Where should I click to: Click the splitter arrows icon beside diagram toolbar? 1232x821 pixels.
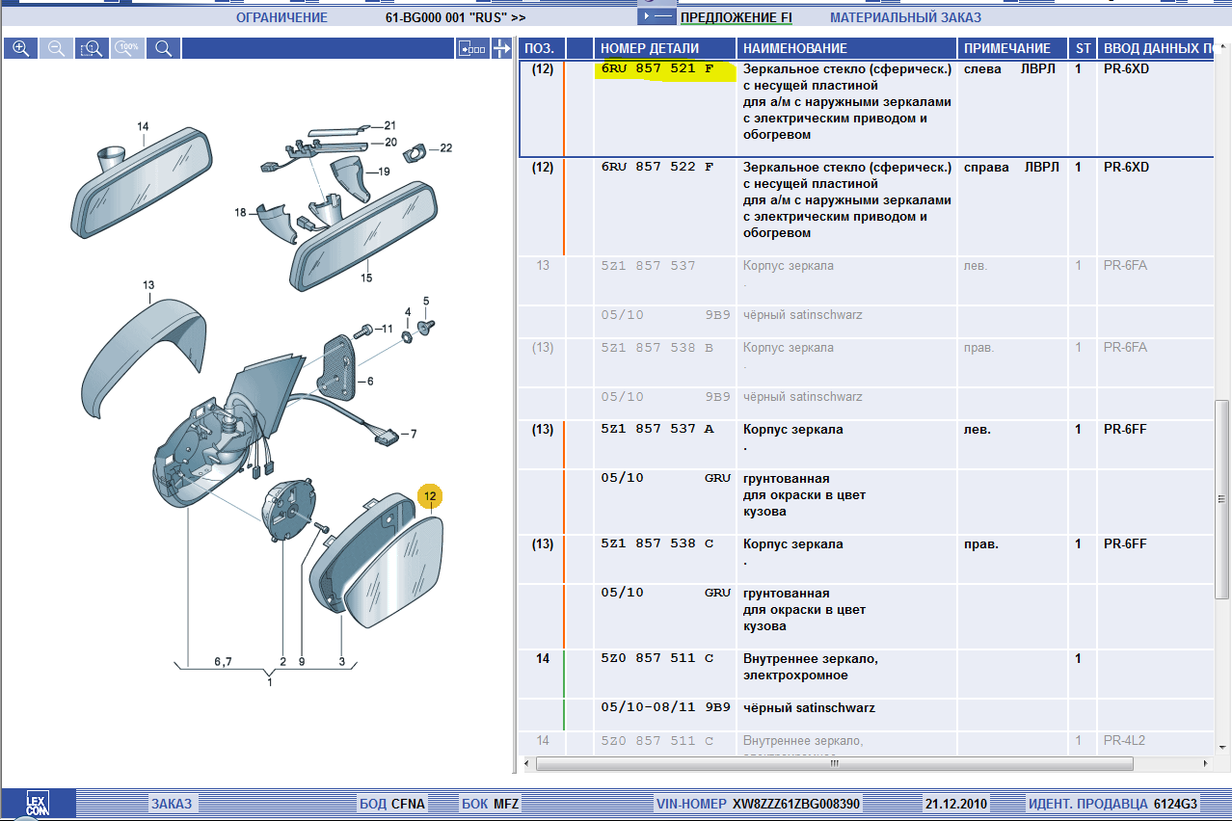502,48
